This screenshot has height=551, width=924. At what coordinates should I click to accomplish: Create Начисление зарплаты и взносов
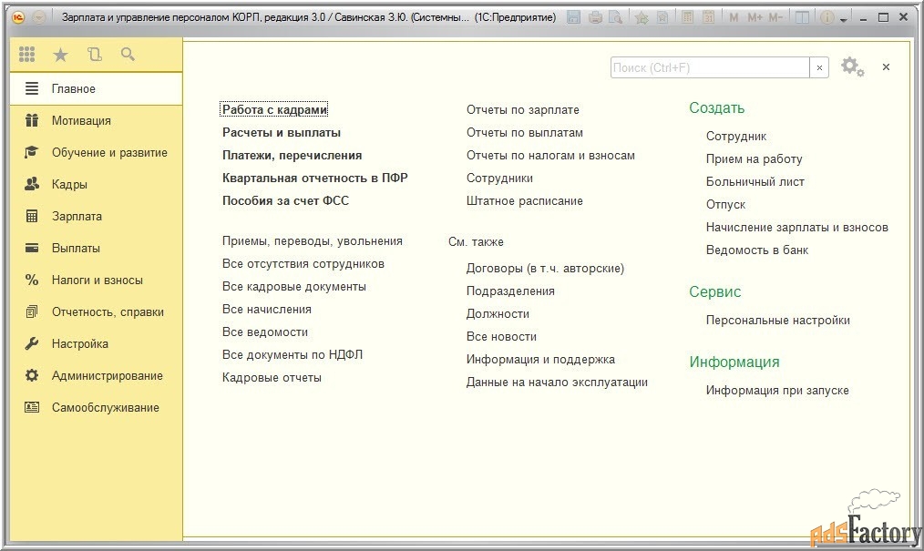click(796, 227)
